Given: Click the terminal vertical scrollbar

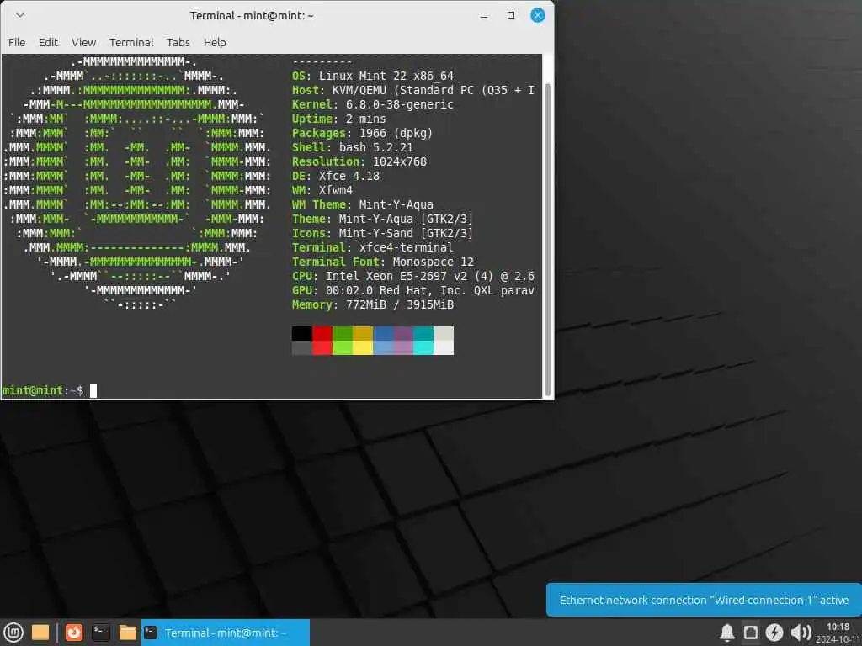Looking at the screenshot, I should (x=547, y=241).
